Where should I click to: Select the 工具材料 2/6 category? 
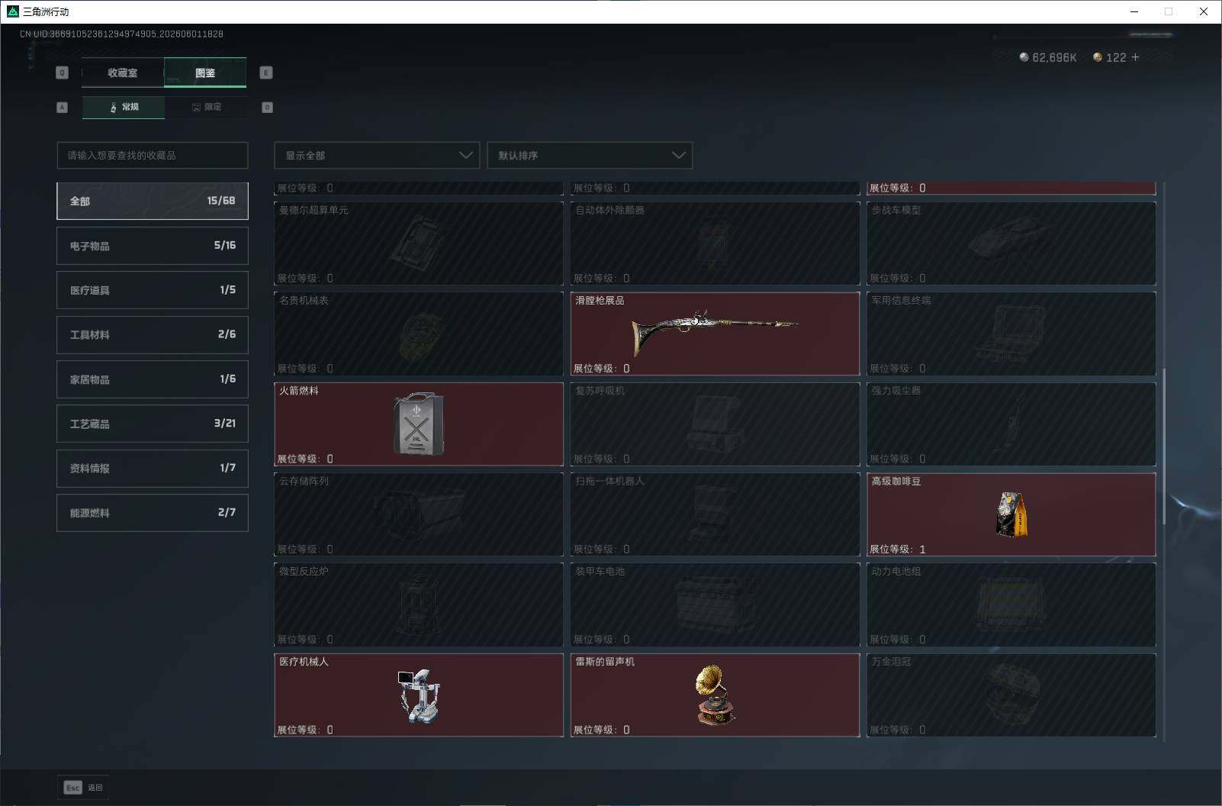click(x=153, y=334)
